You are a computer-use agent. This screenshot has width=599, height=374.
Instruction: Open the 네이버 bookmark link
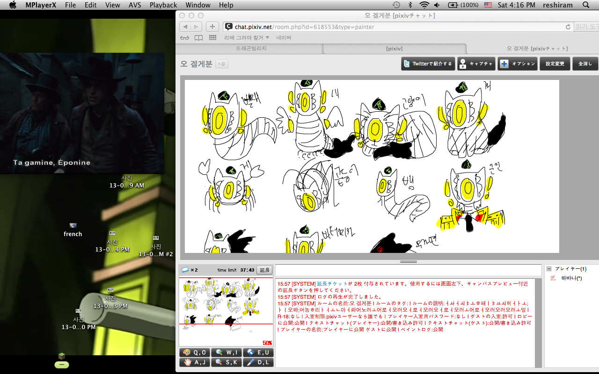pyautogui.click(x=284, y=38)
